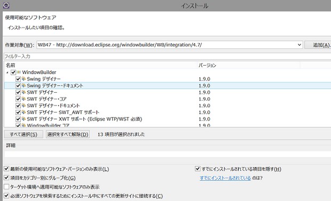Click the SWT_AWT サポート feature icon
331x201 pixels.
coord(23,112)
